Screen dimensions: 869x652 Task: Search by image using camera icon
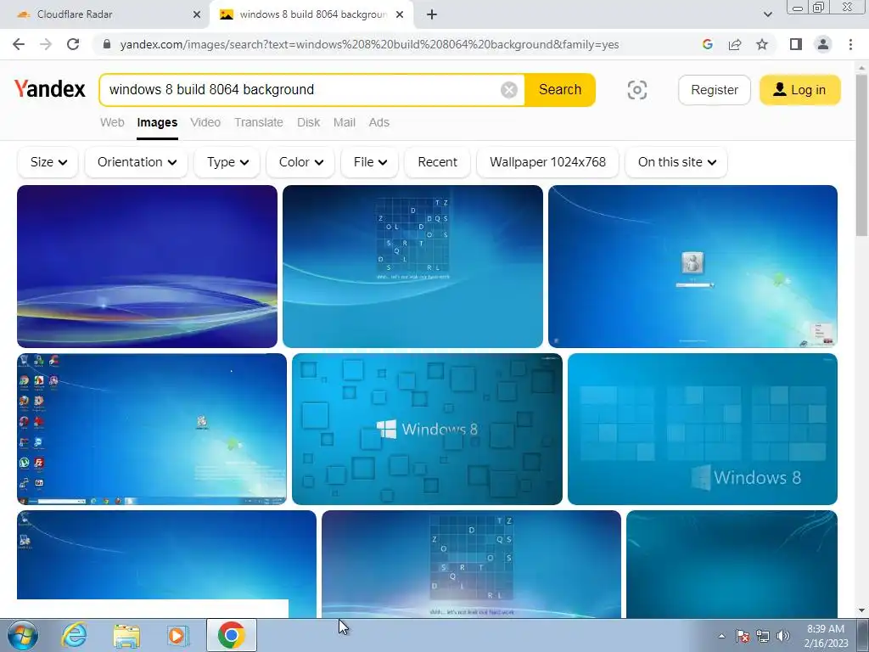(x=636, y=90)
